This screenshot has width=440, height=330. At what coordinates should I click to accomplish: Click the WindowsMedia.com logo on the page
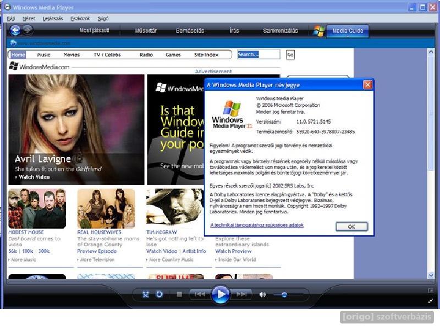[39, 67]
